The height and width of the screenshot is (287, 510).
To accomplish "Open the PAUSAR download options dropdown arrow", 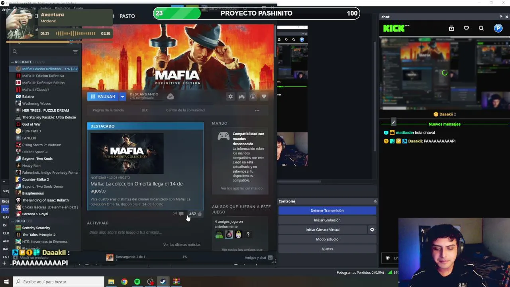I will 123,96.
